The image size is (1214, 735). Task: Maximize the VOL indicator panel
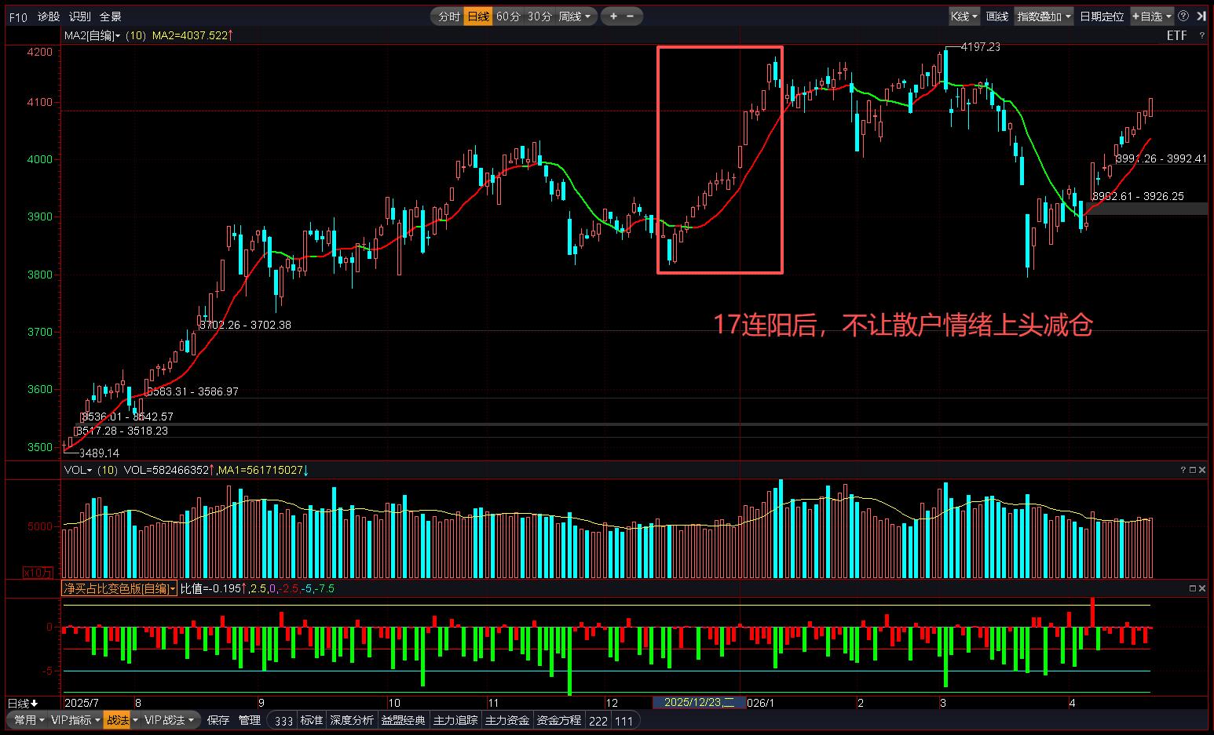click(1193, 470)
